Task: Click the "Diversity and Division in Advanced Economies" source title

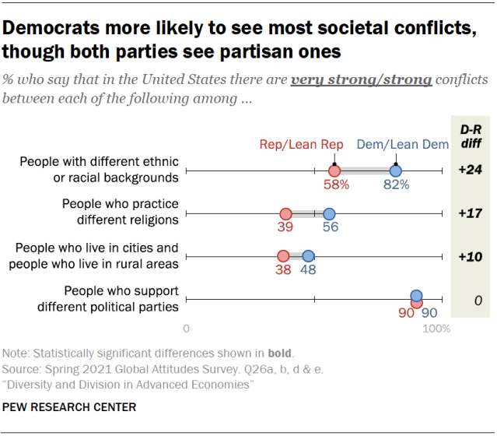Action: tap(128, 384)
